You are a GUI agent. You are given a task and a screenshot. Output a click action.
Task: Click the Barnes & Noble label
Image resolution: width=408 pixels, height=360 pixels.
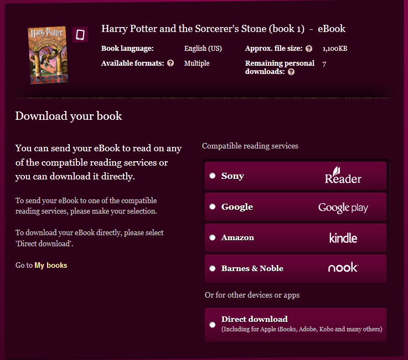tap(252, 268)
